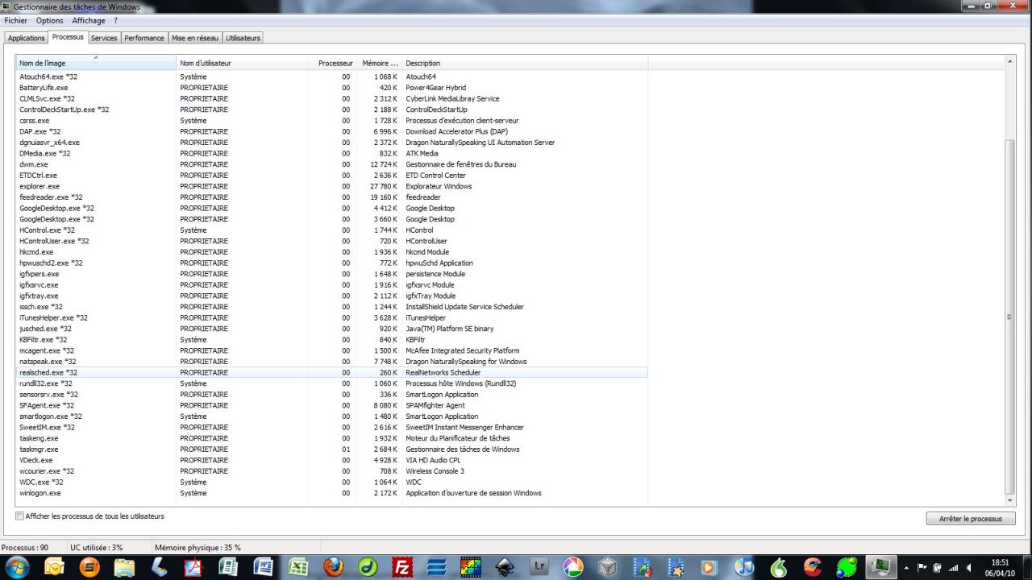Viewport: 1032px width, 580px height.
Task: Go to the Performance tab
Action: pyautogui.click(x=144, y=38)
